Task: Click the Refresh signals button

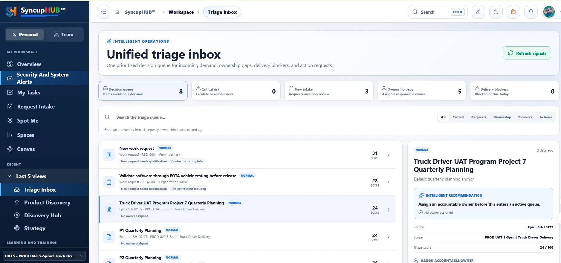Action: pyautogui.click(x=527, y=53)
